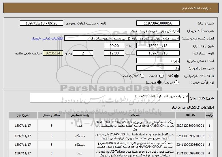
Task: Click the delivery province field تهران
Action: pyautogui.click(x=158, y=61)
